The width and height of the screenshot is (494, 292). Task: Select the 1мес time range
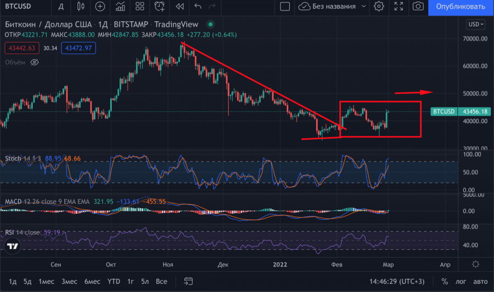46,281
